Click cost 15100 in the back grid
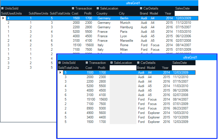 point(77,45)
